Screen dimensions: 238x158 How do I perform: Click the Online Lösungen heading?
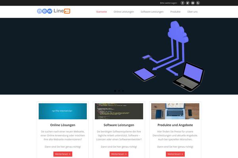click(63, 125)
